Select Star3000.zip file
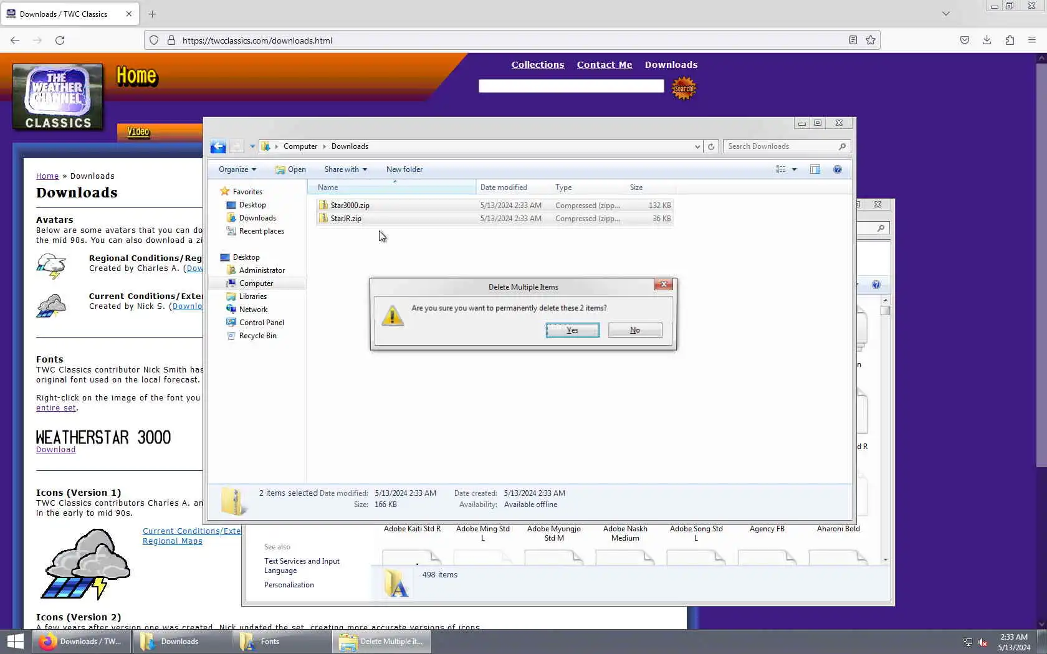This screenshot has height=654, width=1047. pos(494,206)
